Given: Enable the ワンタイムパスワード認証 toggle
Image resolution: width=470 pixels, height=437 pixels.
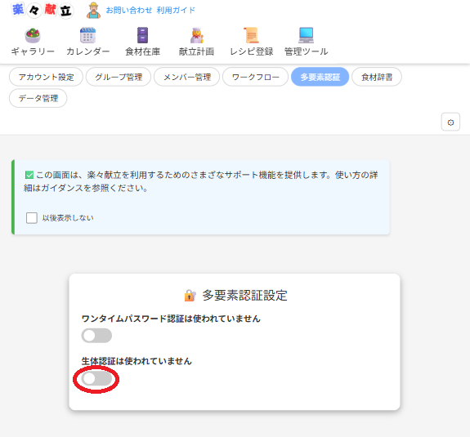Looking at the screenshot, I should (96, 336).
